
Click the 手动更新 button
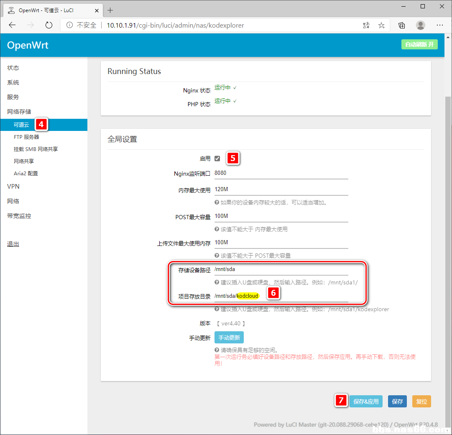(229, 338)
